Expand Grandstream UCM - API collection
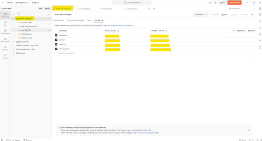The width and height of the screenshot is (262, 141). (x=14, y=49)
